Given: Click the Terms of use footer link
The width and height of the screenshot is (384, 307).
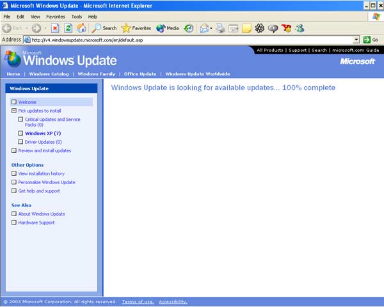Looking at the screenshot, I should click(138, 302).
